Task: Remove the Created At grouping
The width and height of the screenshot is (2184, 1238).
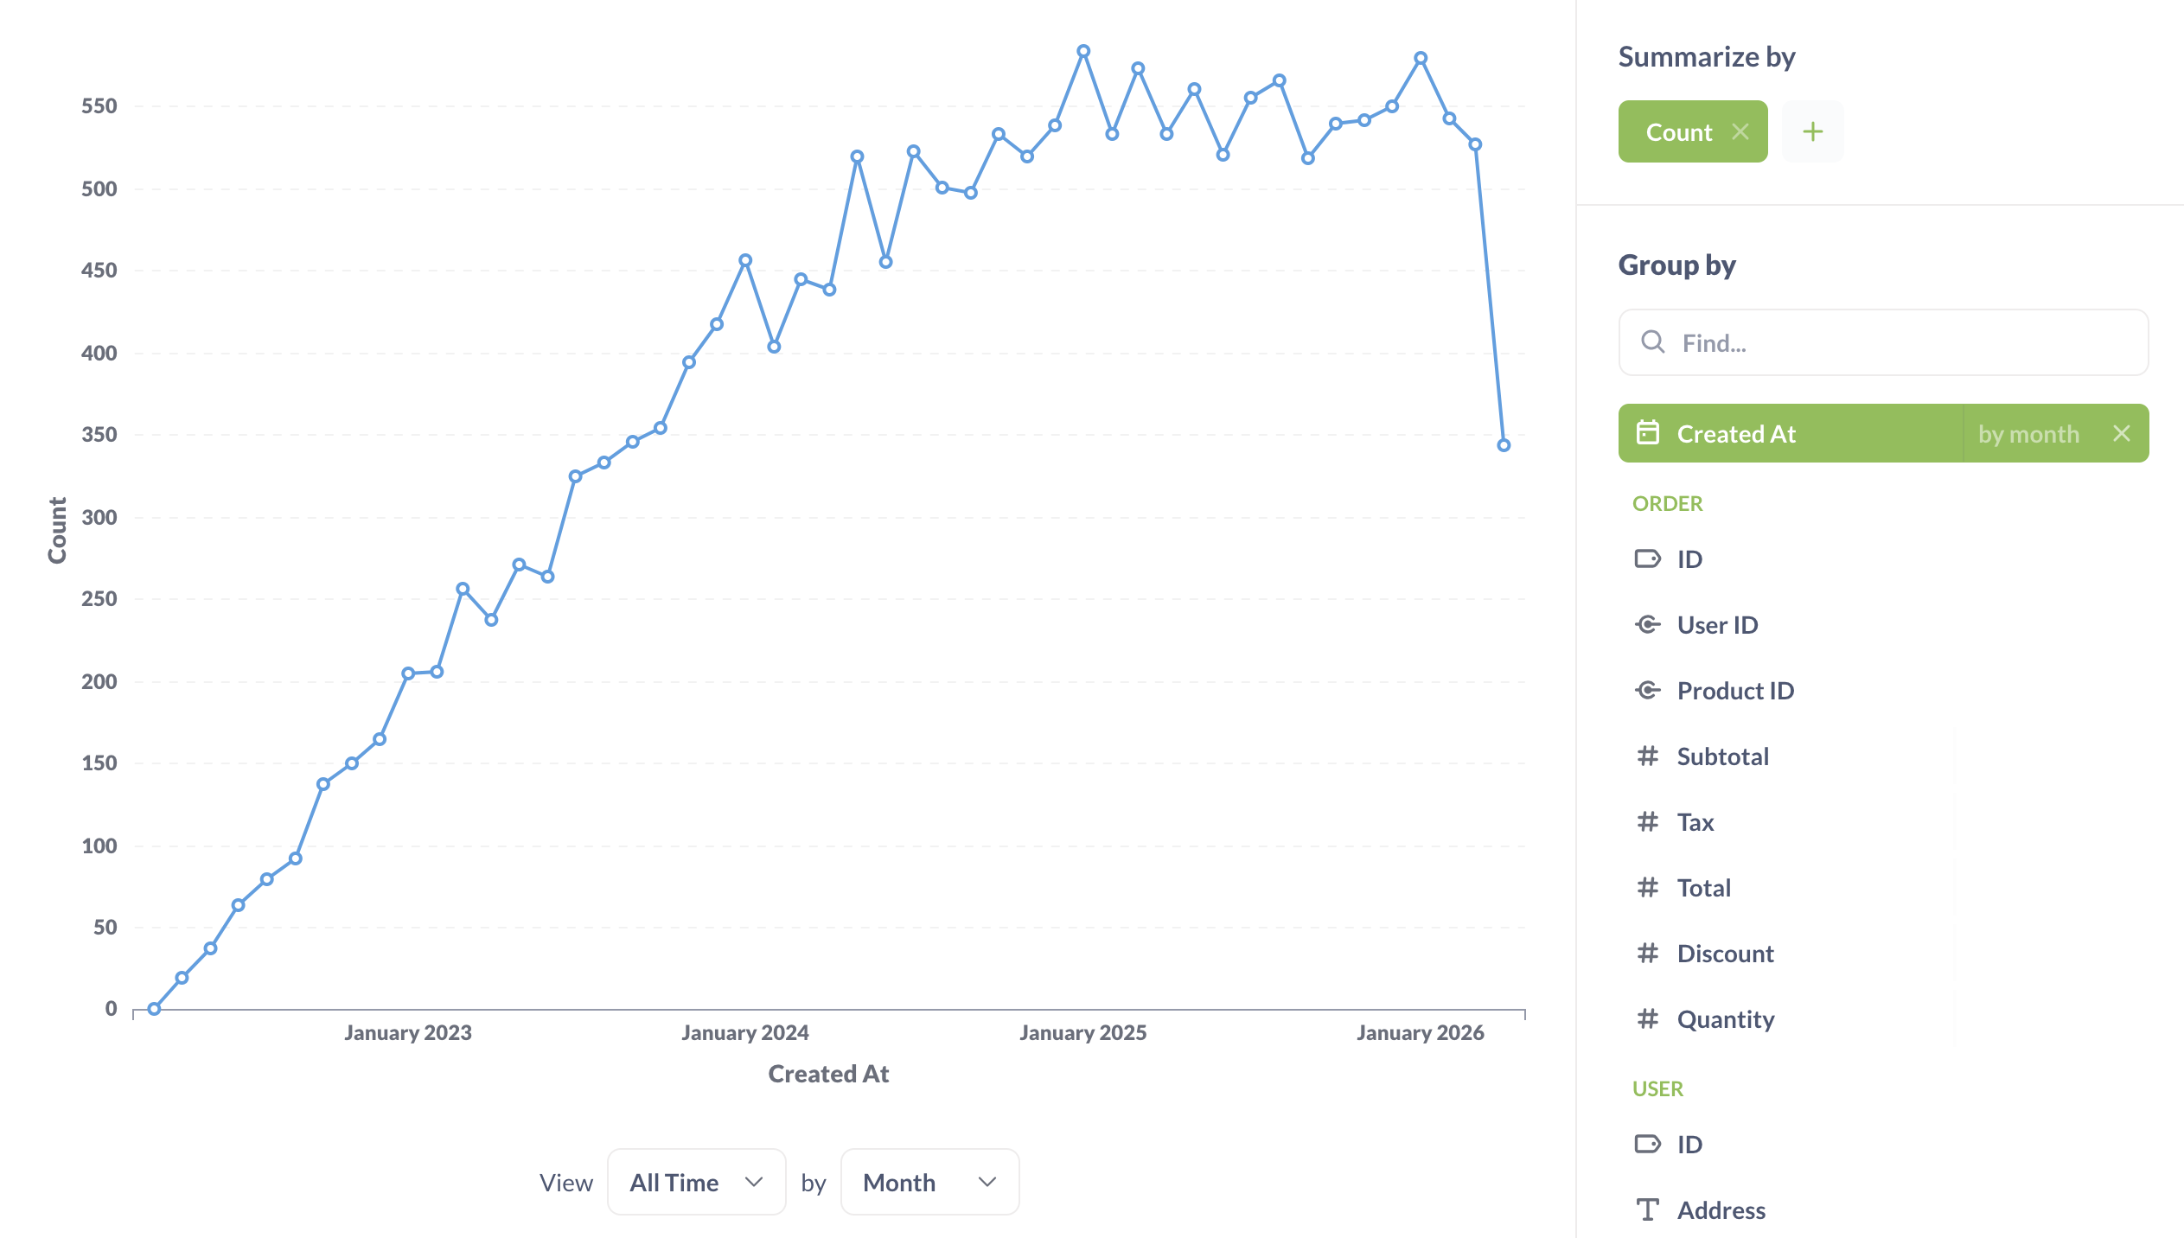Action: click(x=2122, y=433)
